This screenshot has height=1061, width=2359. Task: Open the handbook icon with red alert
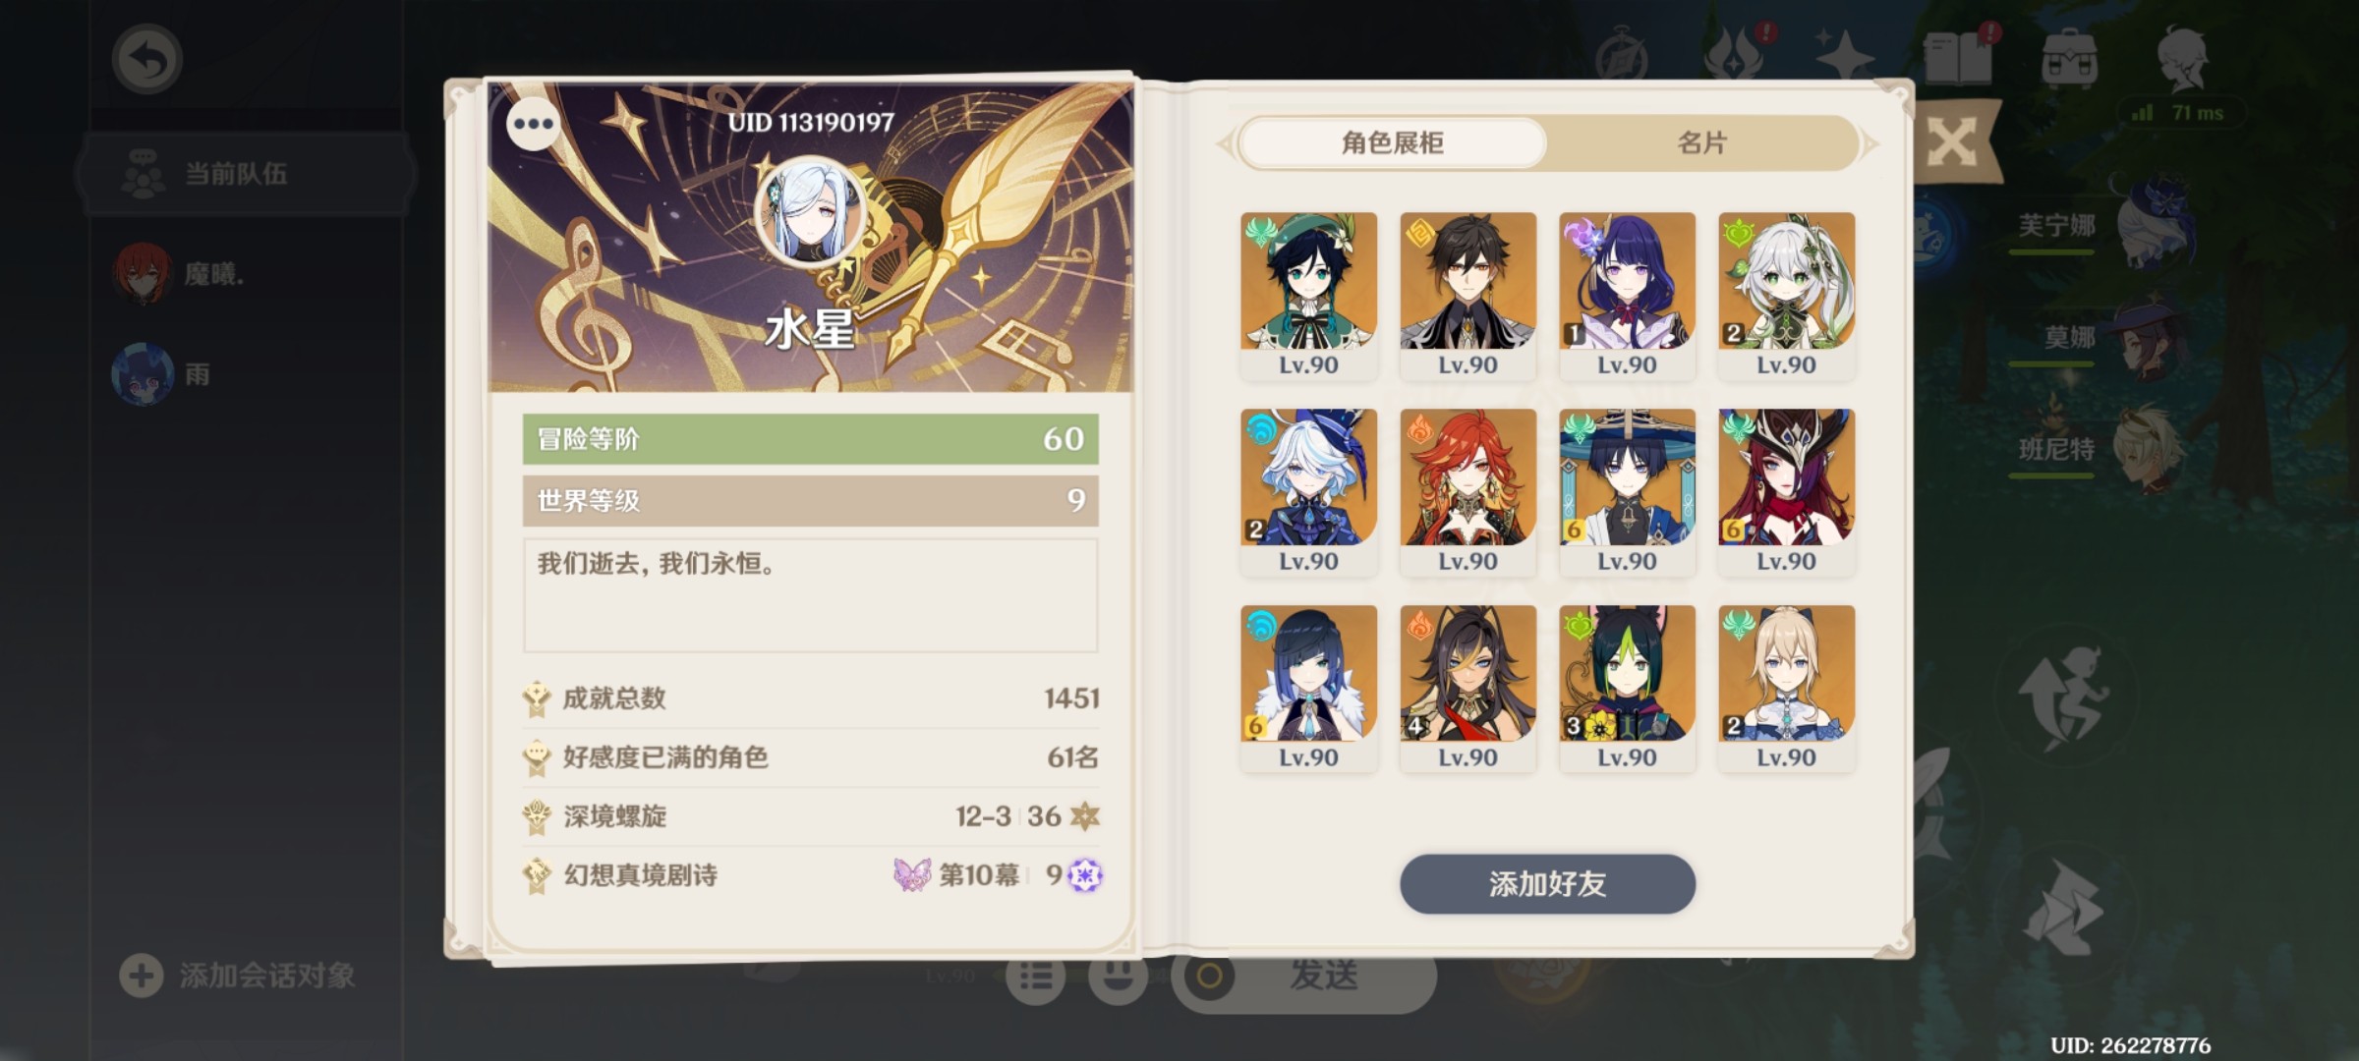pos(1959,57)
